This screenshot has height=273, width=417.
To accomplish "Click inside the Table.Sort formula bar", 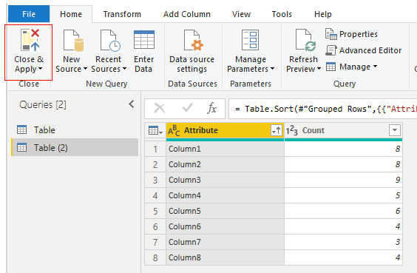I will click(322, 109).
